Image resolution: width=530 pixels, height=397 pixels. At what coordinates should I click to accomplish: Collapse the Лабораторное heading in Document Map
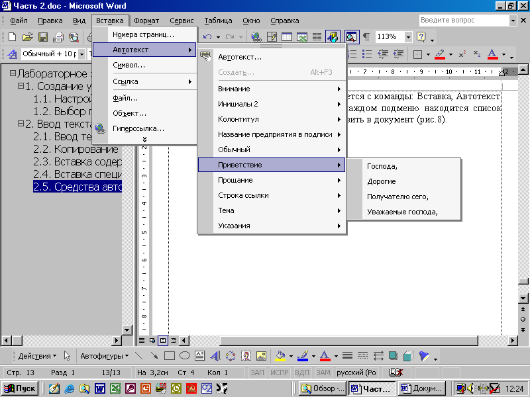(x=13, y=73)
